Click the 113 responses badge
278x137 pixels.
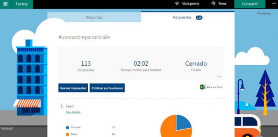point(199,18)
